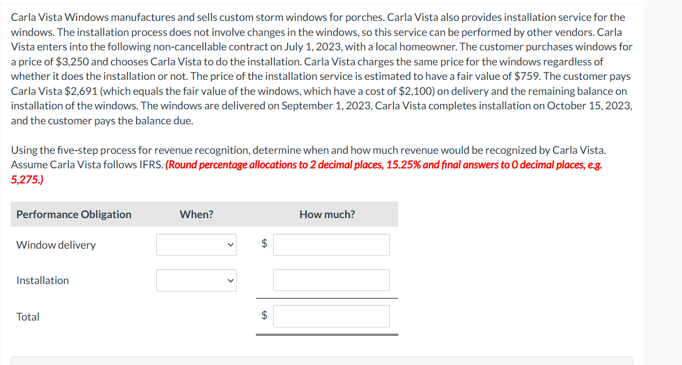Expand the dropdown chevron next to Installation
This screenshot has height=365, width=682.
(230, 280)
